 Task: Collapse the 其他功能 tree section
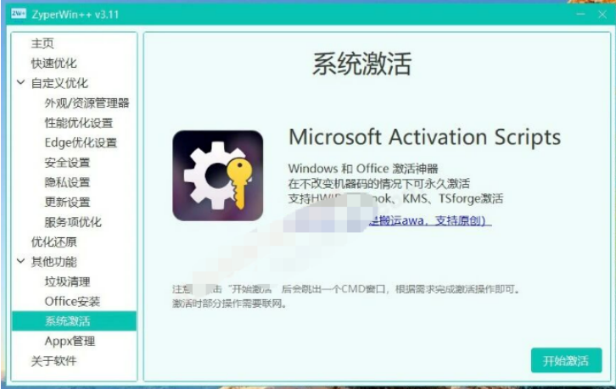tap(20, 262)
